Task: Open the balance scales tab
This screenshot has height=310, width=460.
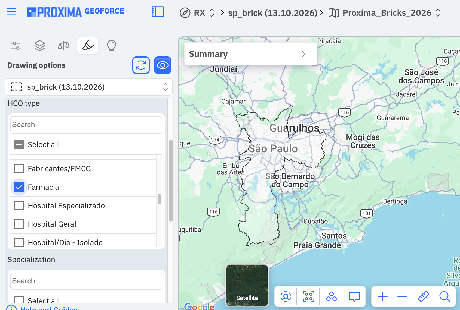Action: click(x=64, y=46)
